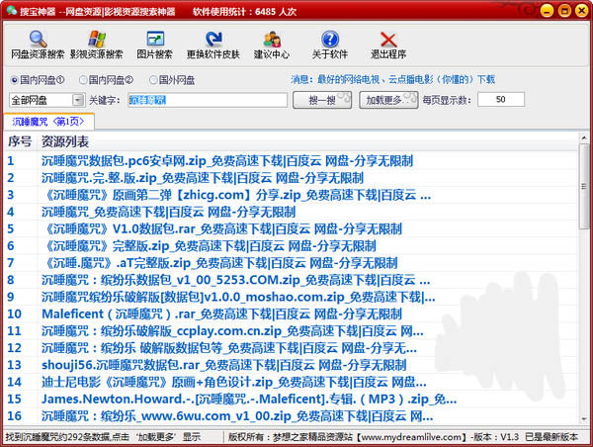Click 加载更多 load more button
This screenshot has height=447, width=593.
tap(388, 100)
